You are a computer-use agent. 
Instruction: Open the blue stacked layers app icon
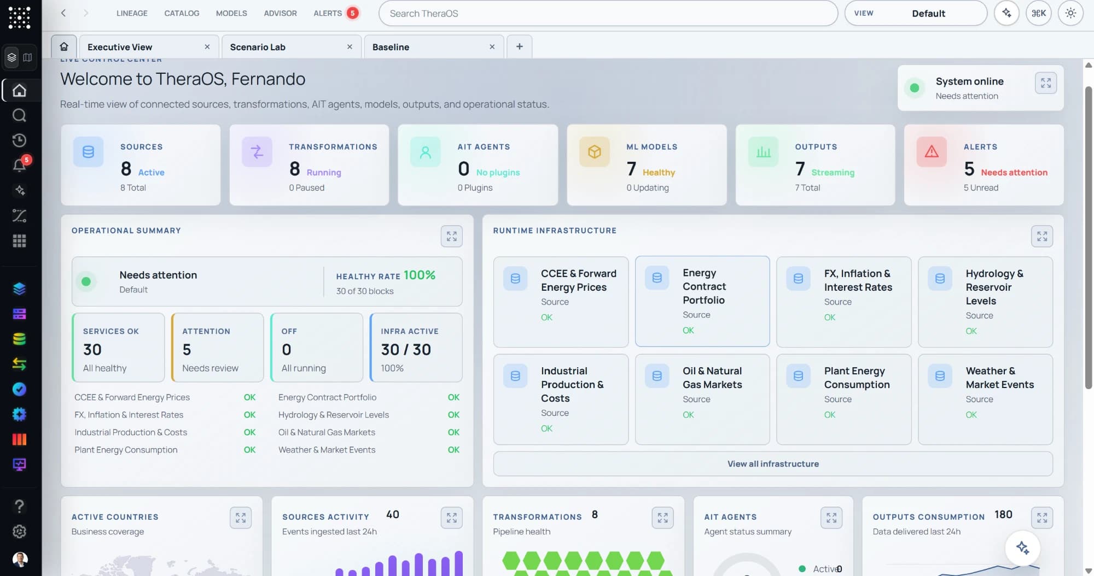[x=19, y=289]
